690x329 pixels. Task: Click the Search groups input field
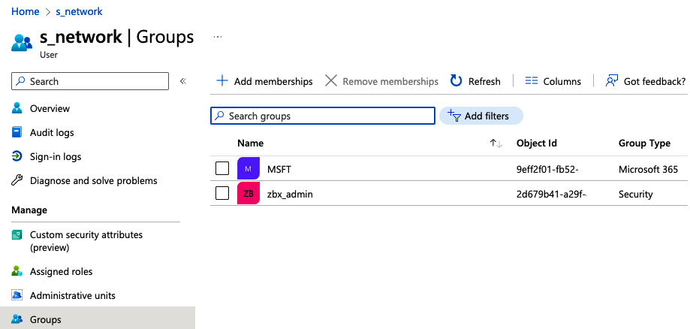click(323, 116)
